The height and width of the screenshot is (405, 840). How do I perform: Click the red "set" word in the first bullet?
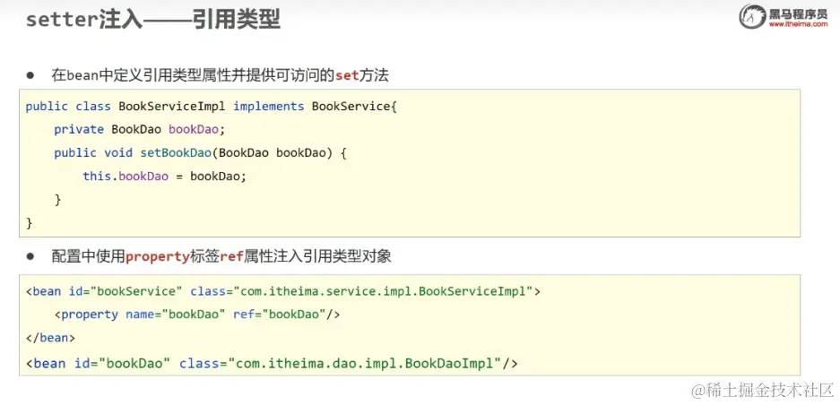346,76
